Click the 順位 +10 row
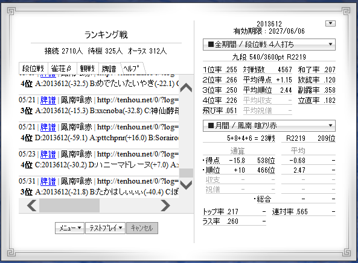This screenshot has width=358, height=263. 239,170
